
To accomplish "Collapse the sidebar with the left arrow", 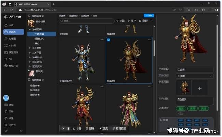I will pyautogui.click(x=21, y=131).
